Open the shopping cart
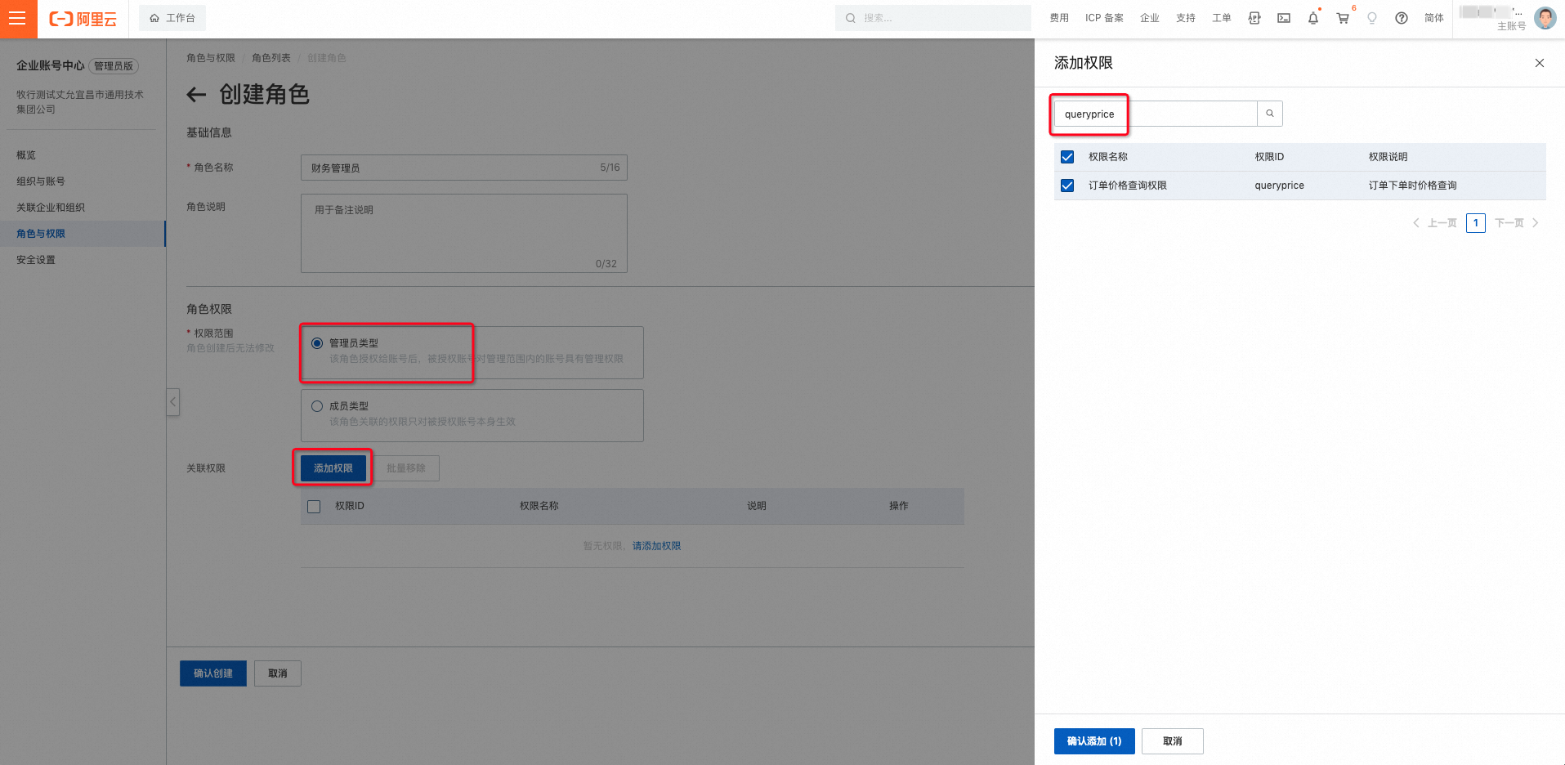This screenshot has height=765, width=1565. coord(1343,18)
